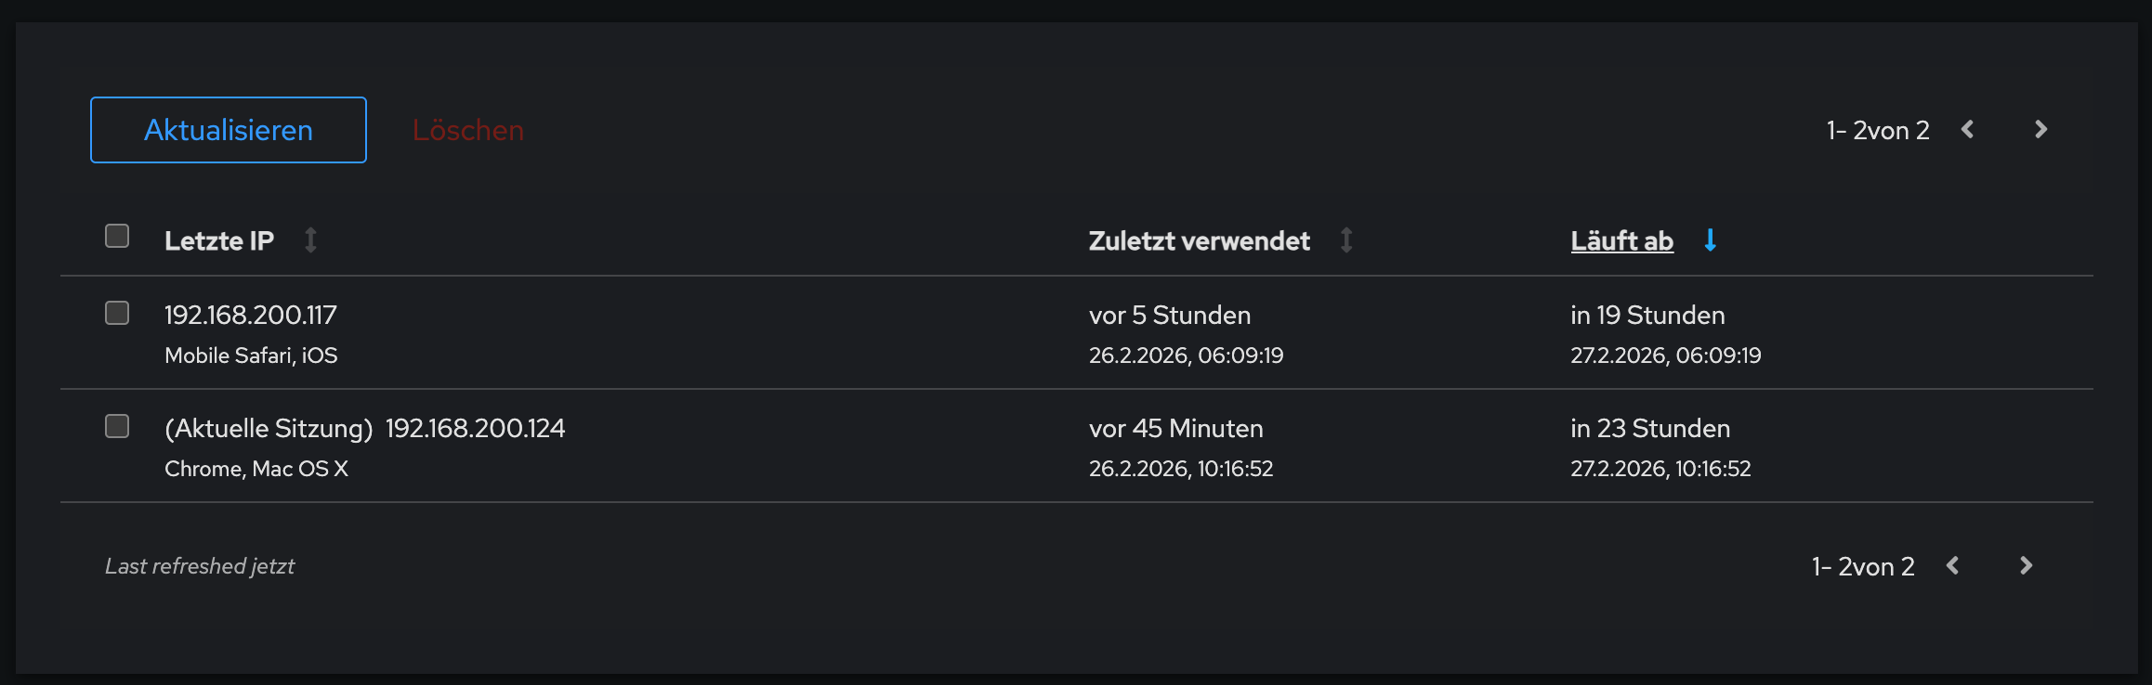This screenshot has height=685, width=2152.
Task: Click the Letzte IP sort arrows icon
Action: (311, 240)
